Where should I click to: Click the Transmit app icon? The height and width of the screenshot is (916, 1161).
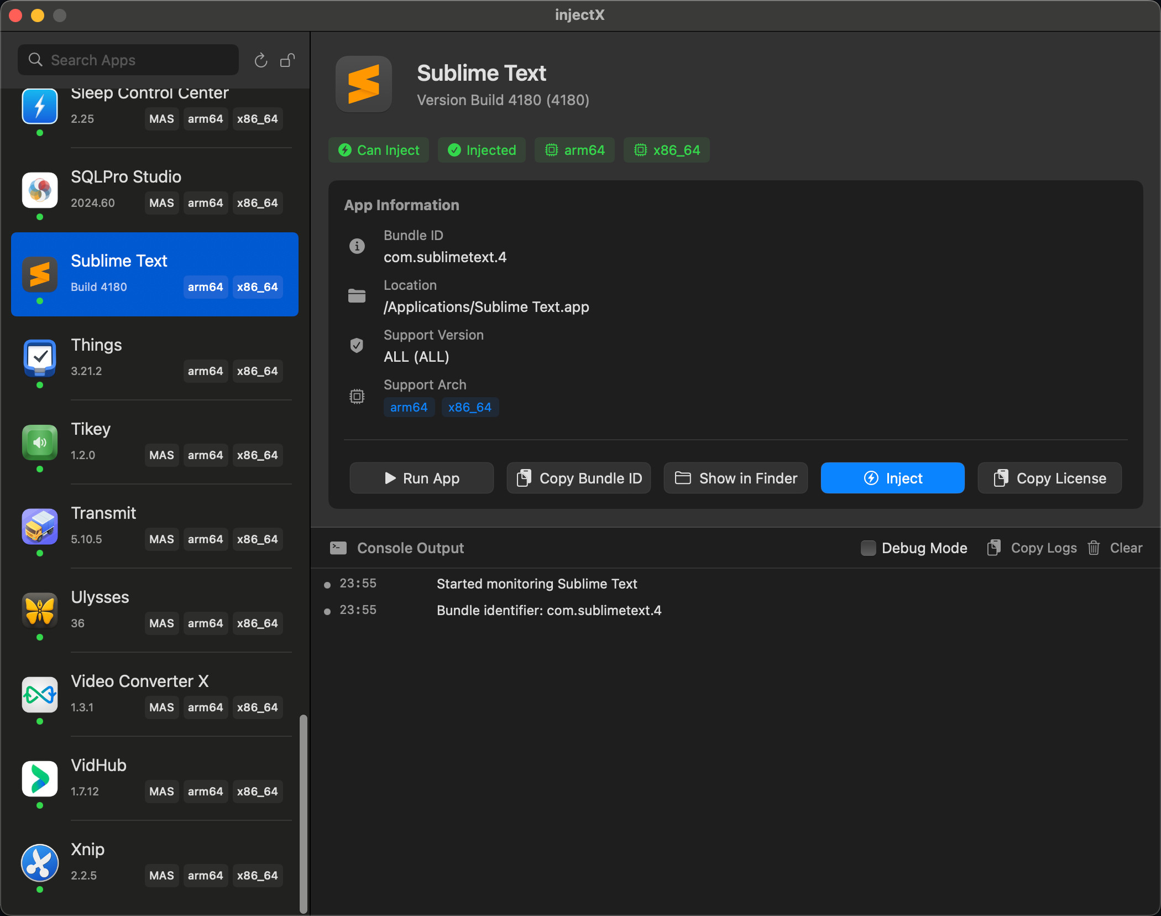tap(40, 527)
